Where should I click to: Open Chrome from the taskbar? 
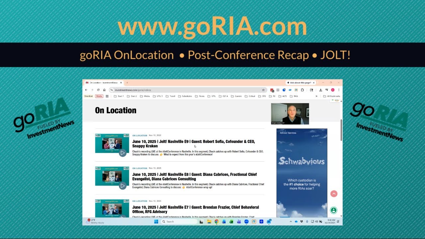pyautogui.click(x=216, y=222)
